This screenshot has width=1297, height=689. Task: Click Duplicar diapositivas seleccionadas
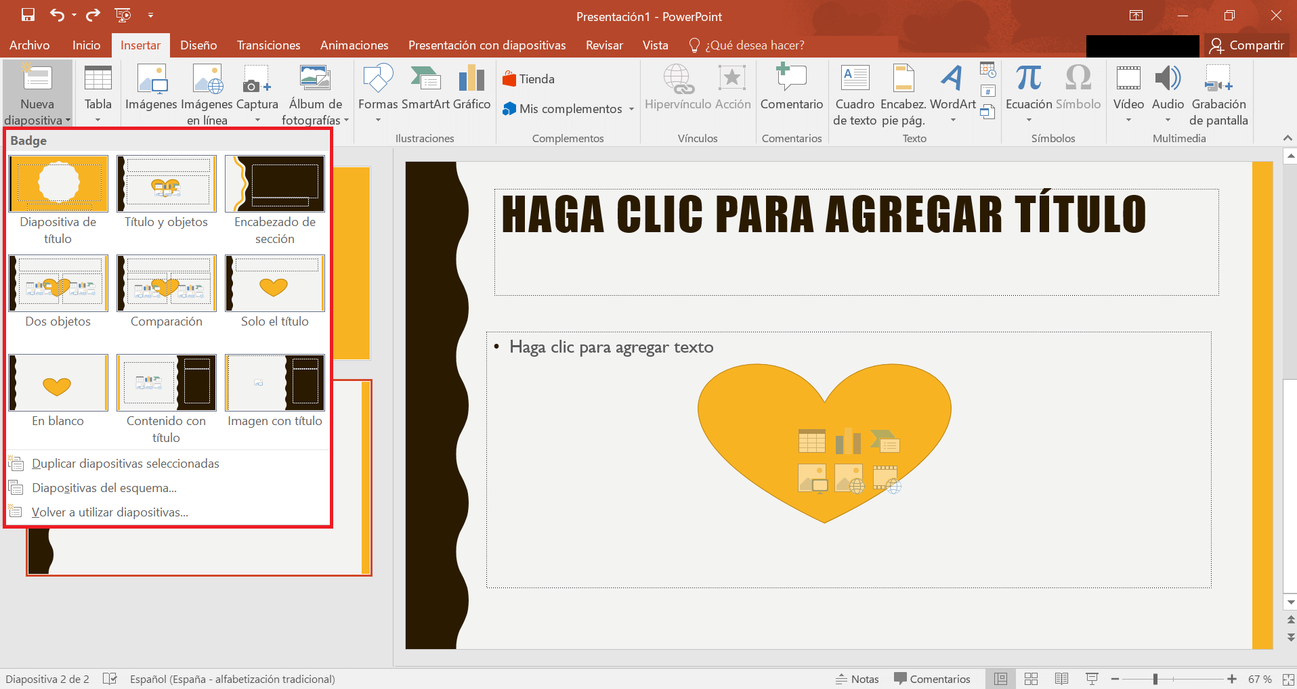click(x=125, y=463)
